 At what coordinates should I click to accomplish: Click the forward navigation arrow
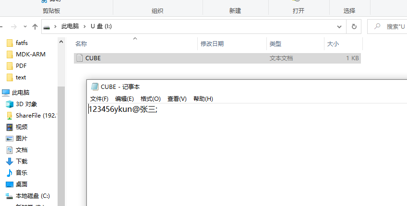point(14,27)
